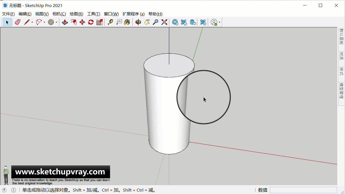Select the Orbit tool
The width and height of the screenshot is (345, 194).
(138, 22)
